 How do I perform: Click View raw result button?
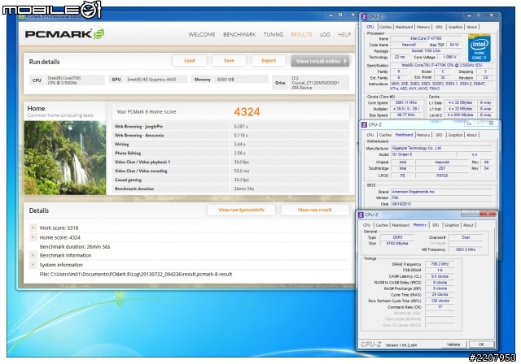(315, 210)
